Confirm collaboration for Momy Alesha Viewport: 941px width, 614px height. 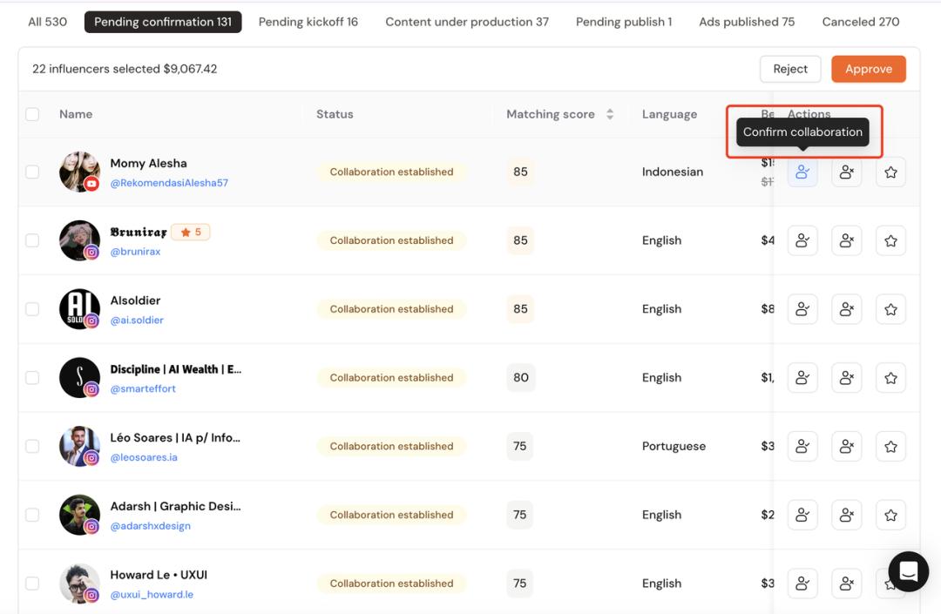802,172
